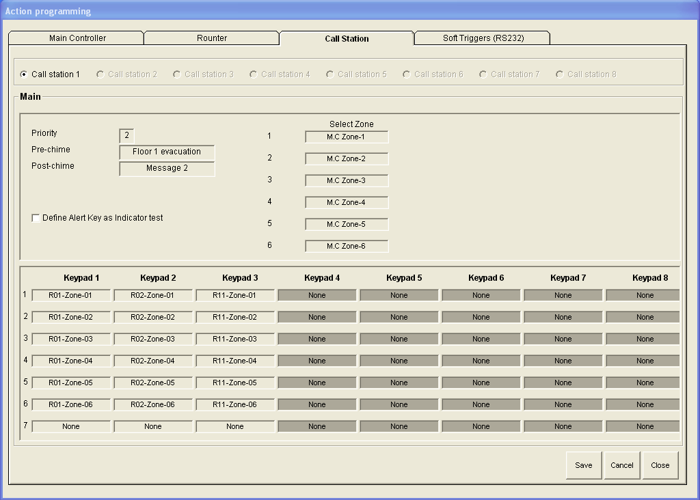The height and width of the screenshot is (500, 700).
Task: Open the M.C Zone-3 zone selector
Action: (347, 180)
